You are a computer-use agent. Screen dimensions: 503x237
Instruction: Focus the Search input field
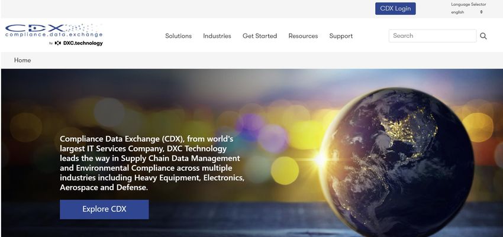[x=433, y=36]
